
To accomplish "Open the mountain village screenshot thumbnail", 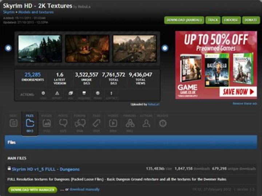I will (135, 49).
